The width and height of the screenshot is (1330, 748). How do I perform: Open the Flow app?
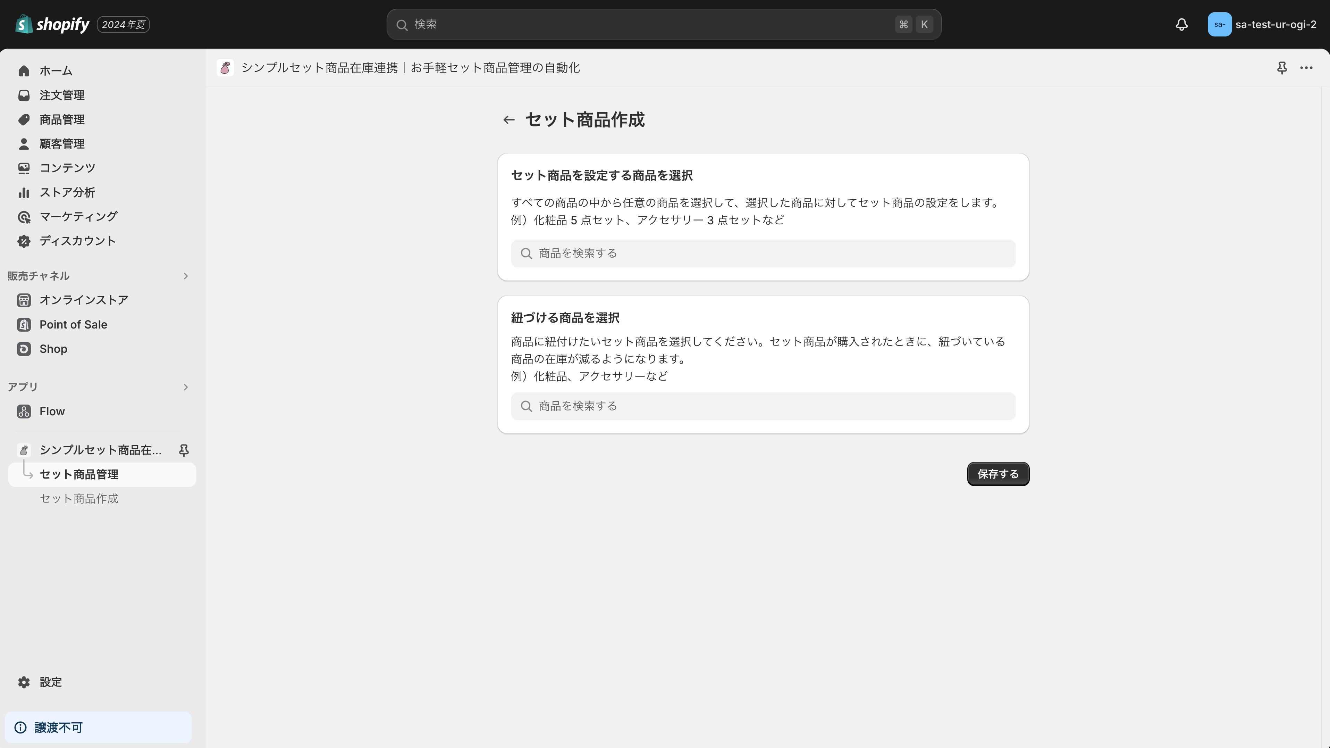tap(52, 411)
